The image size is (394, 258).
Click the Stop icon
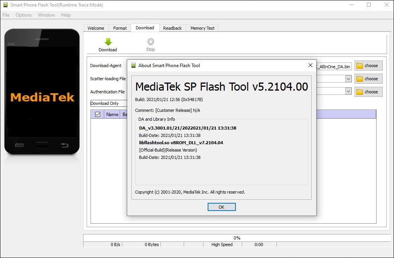click(150, 42)
